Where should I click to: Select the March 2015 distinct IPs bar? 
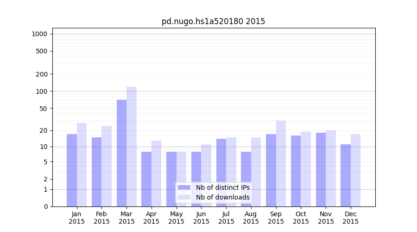pyautogui.click(x=121, y=153)
